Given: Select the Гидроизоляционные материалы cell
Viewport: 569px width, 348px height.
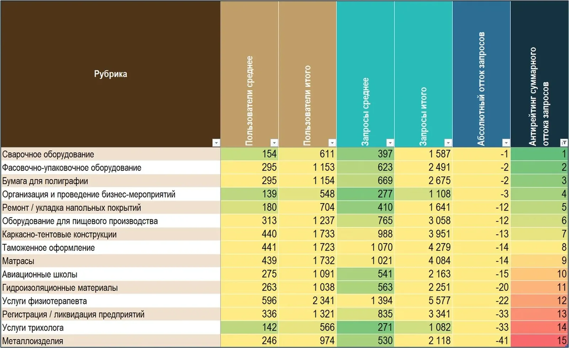Looking at the screenshot, I should 111,288.
